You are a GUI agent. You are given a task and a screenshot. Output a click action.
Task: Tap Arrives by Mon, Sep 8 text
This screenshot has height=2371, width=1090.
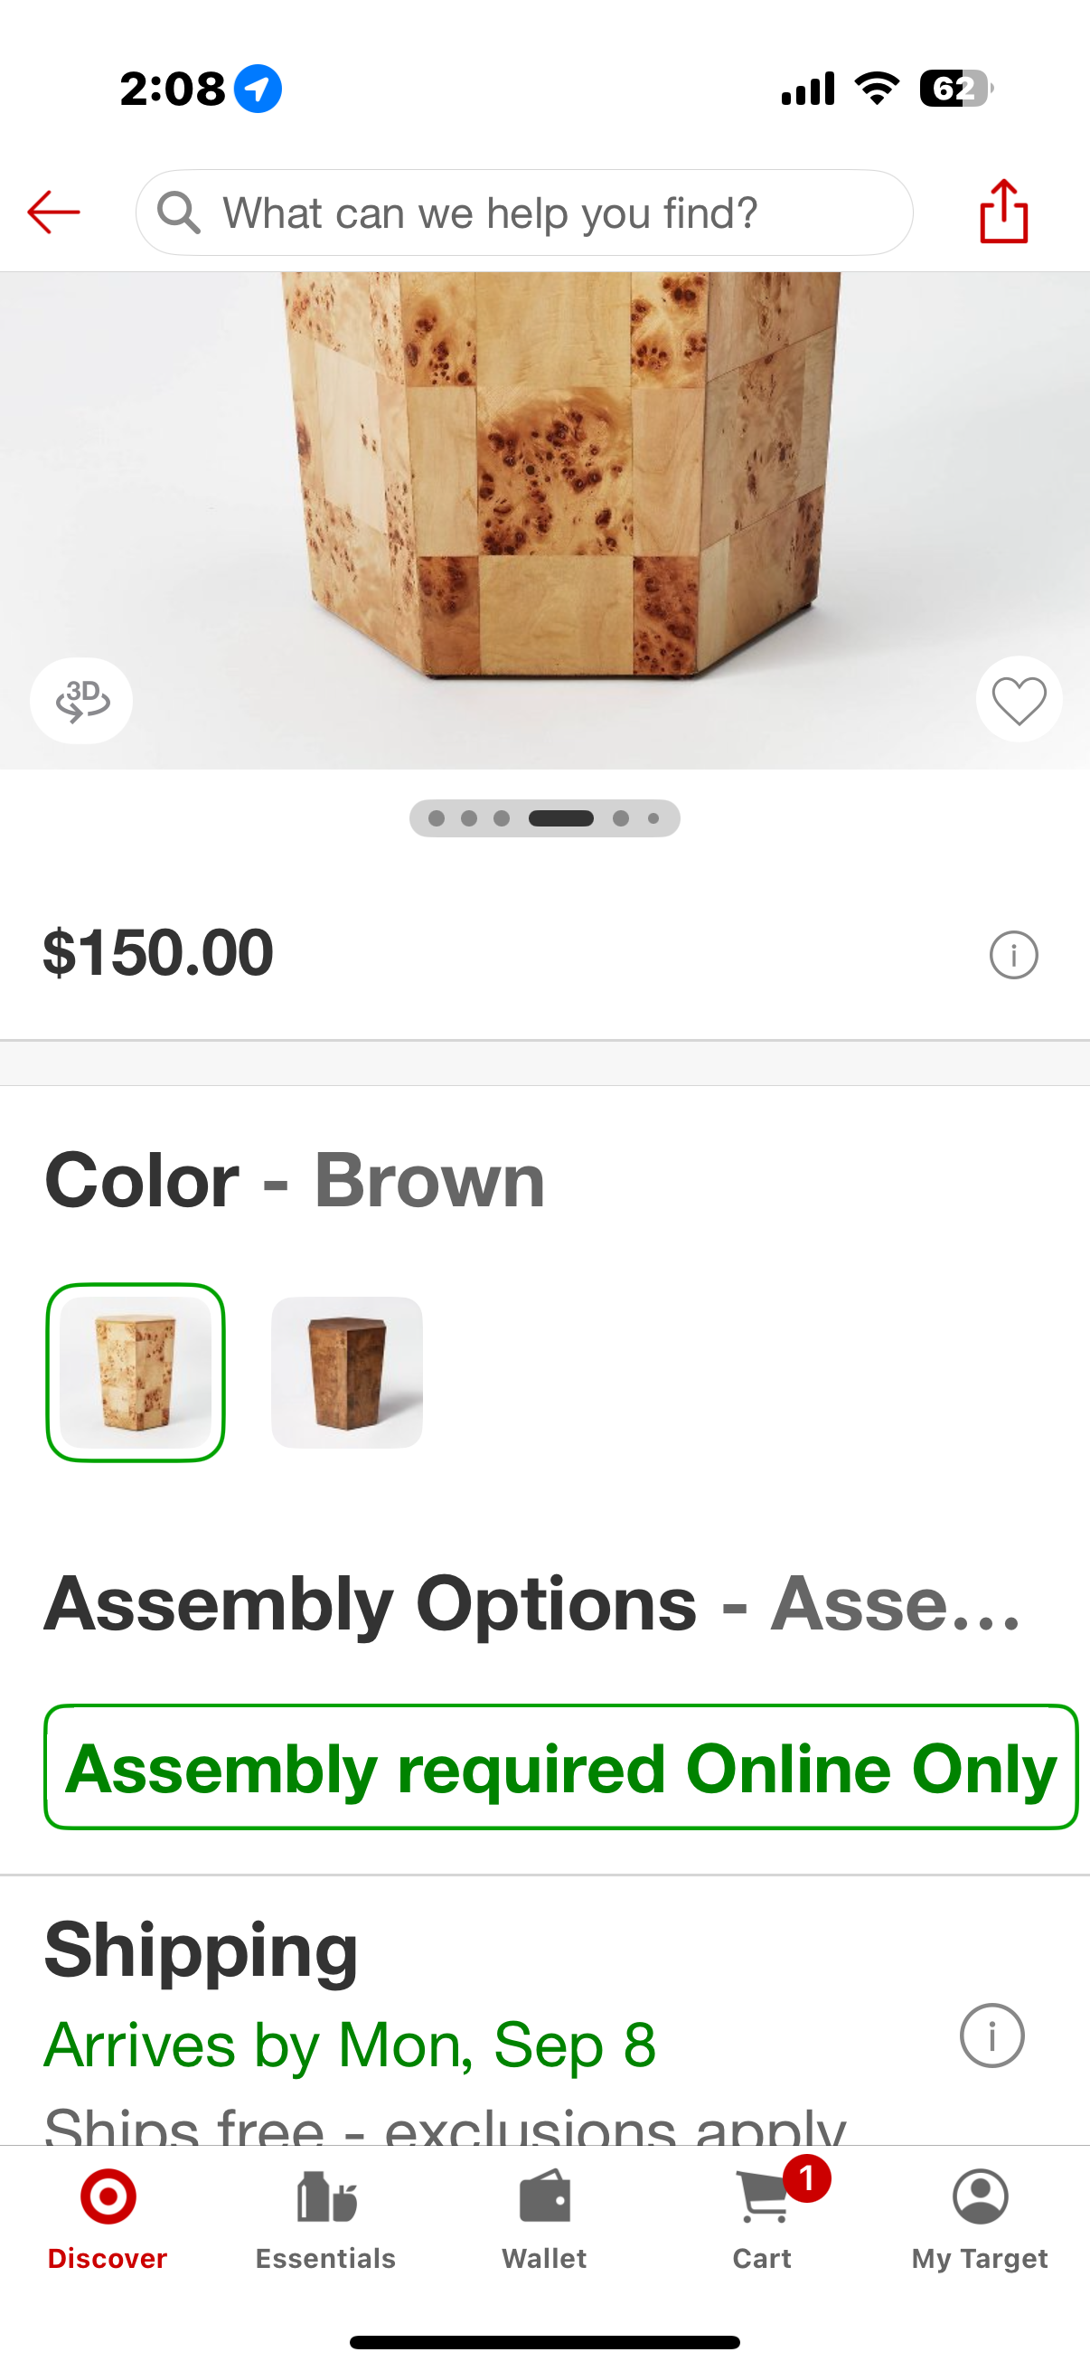(350, 2045)
